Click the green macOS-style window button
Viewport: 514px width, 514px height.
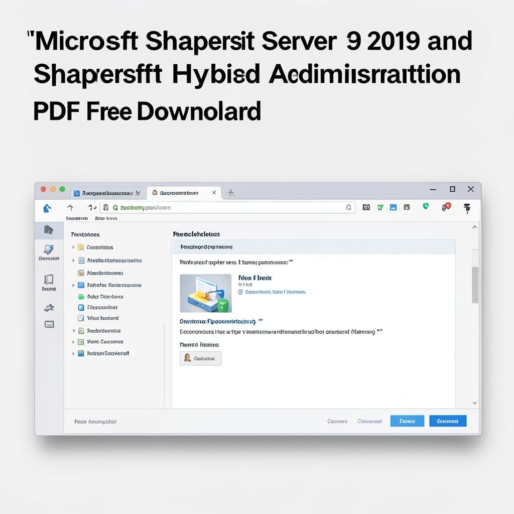tap(62, 189)
